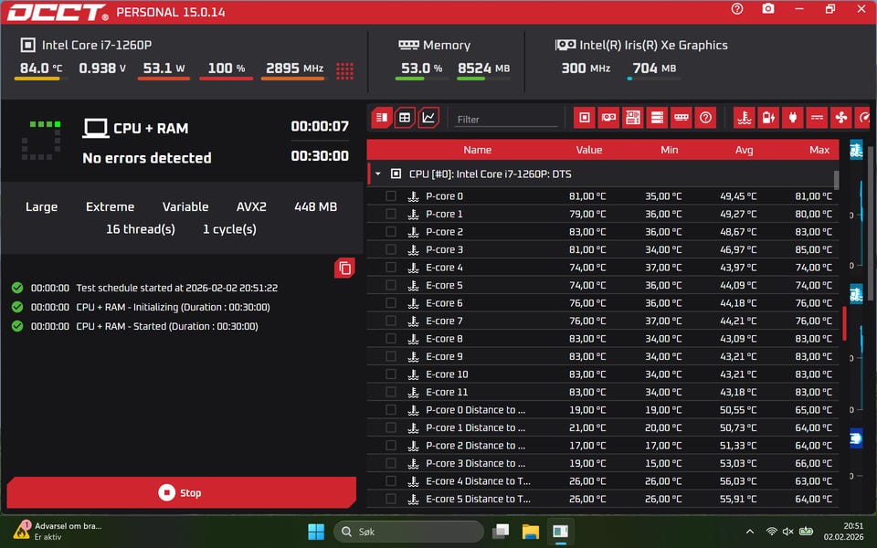Show hidden system tray icons chevron
The height and width of the screenshot is (548, 877).
coord(750,532)
